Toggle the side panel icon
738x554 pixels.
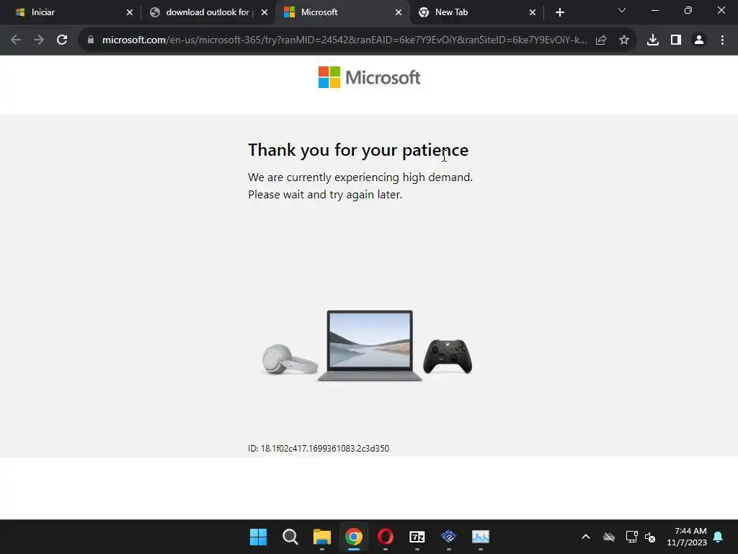676,40
